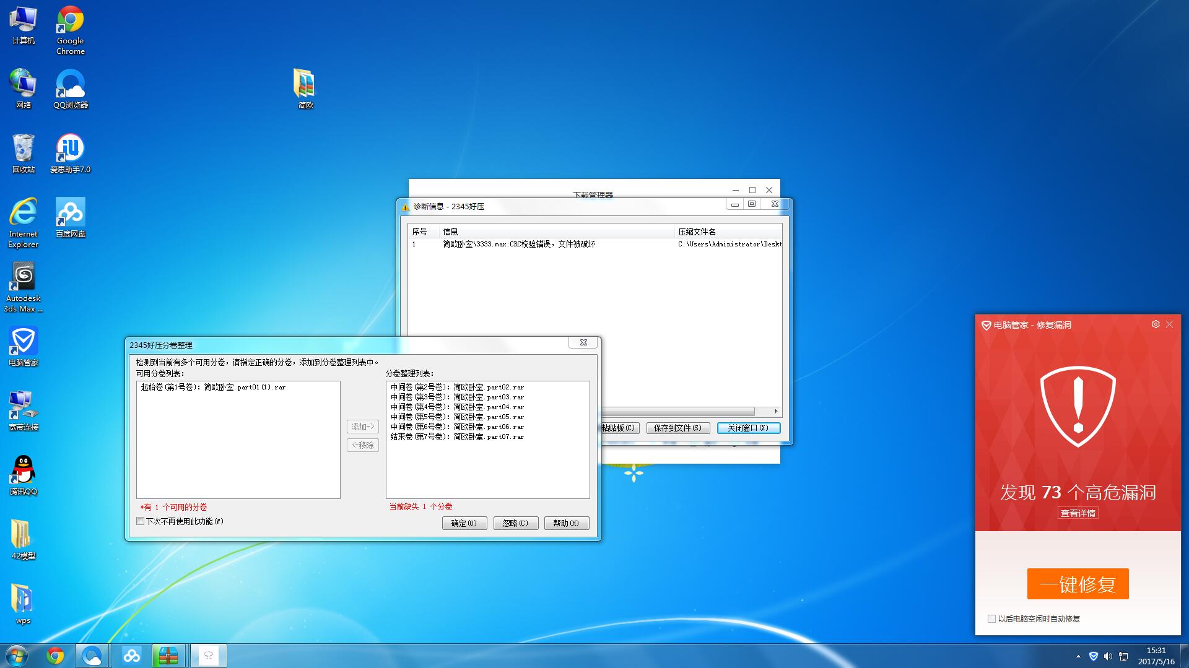Switch to Baidu netdisk taskbar item

[131, 656]
